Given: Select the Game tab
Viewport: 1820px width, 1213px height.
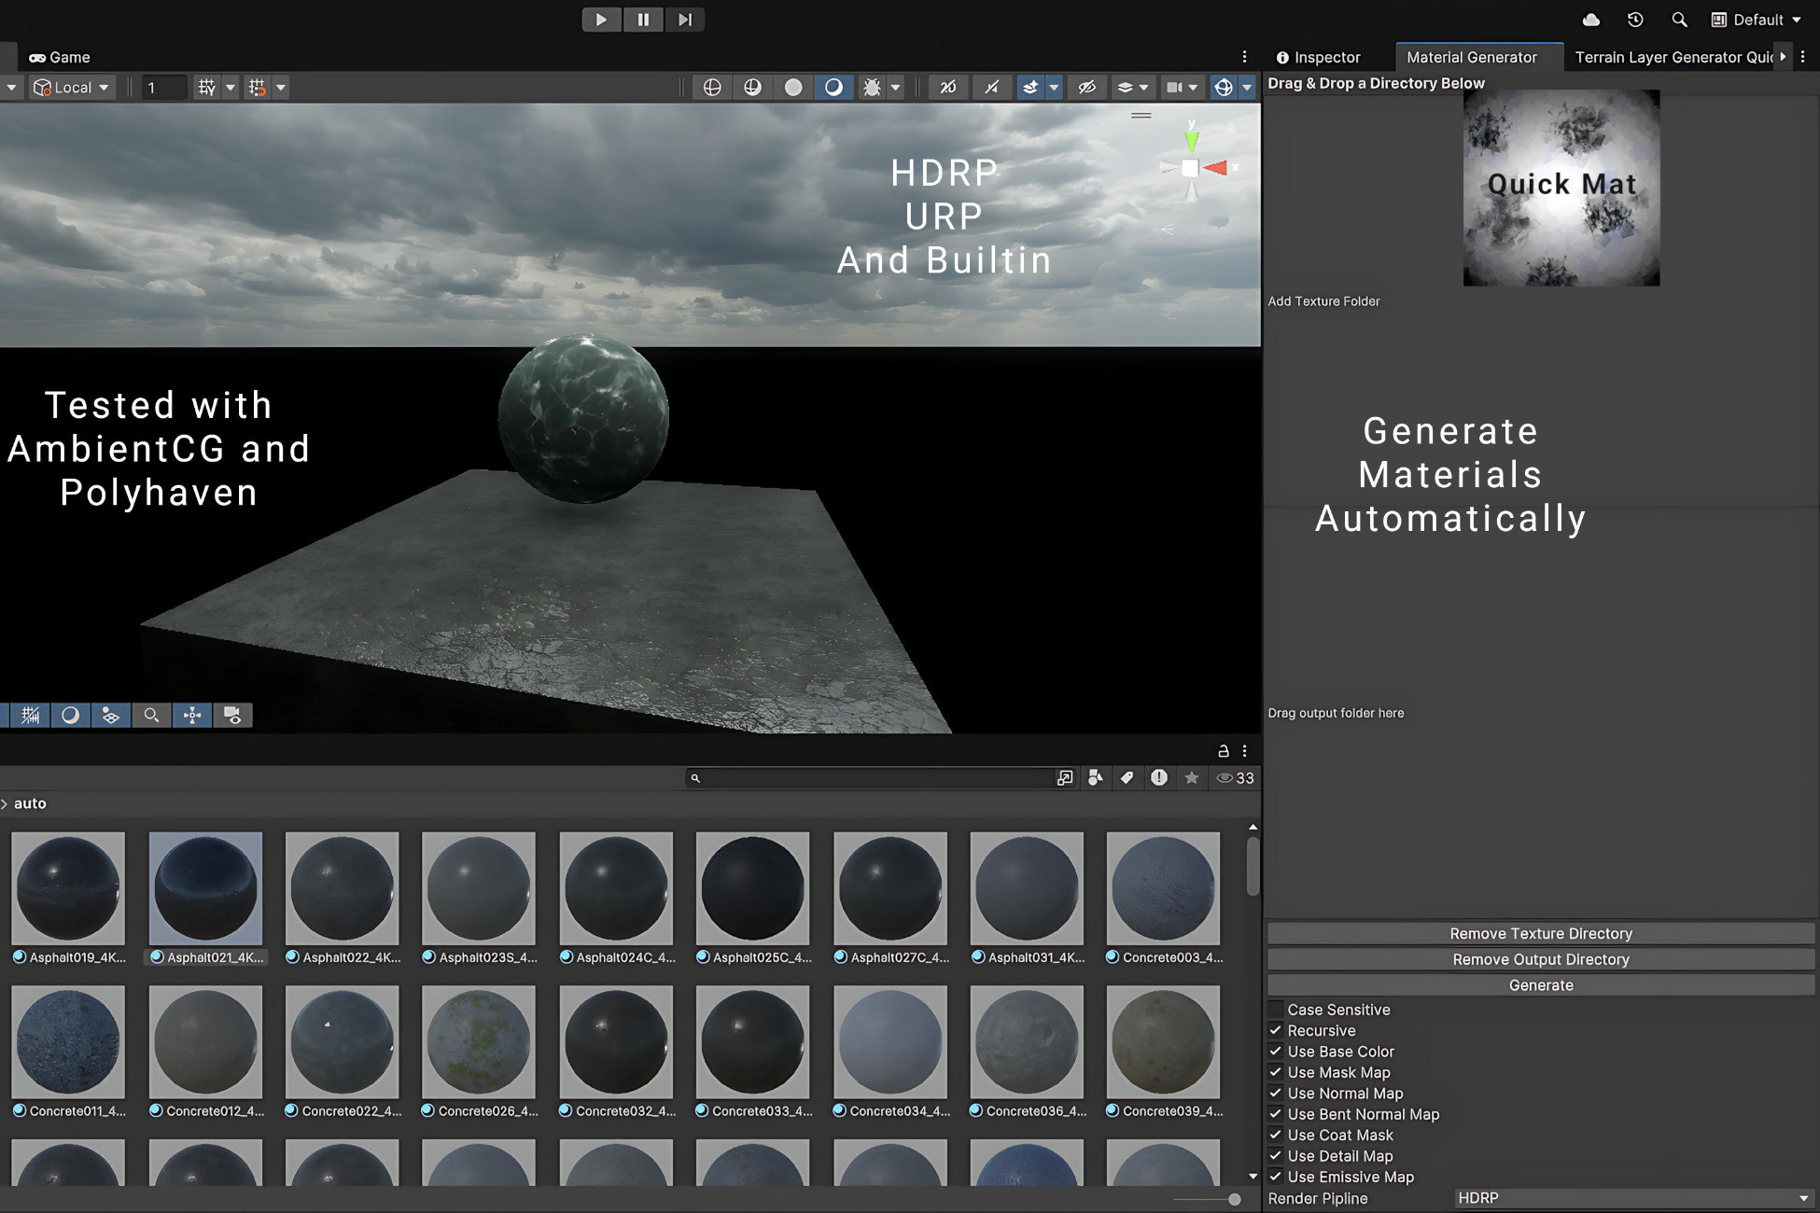Looking at the screenshot, I should (x=59, y=57).
